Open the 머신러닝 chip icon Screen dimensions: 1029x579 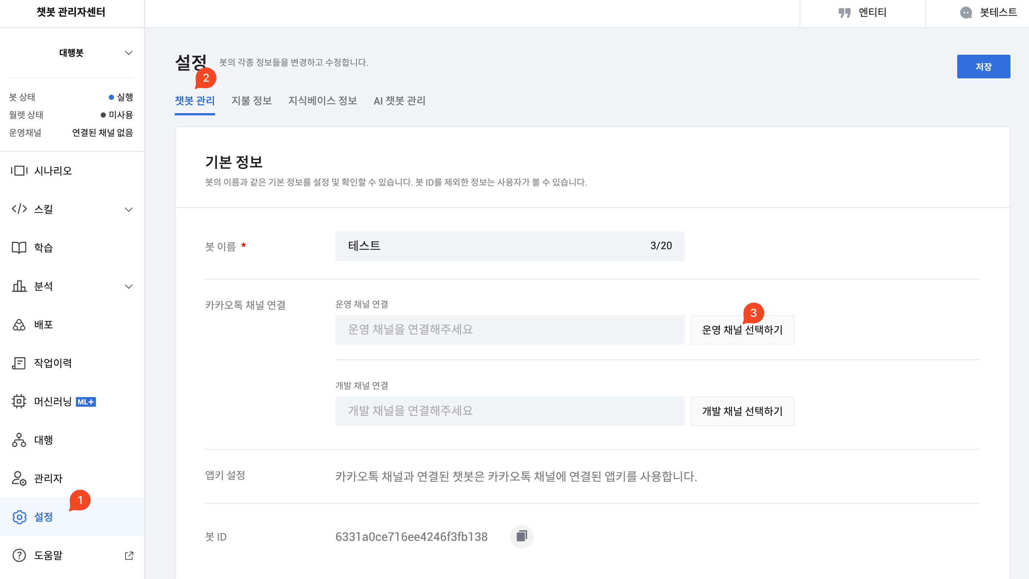point(19,402)
